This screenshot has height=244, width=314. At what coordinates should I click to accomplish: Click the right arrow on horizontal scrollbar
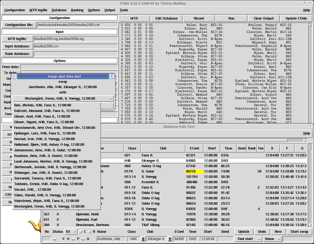pyautogui.click(x=305, y=140)
